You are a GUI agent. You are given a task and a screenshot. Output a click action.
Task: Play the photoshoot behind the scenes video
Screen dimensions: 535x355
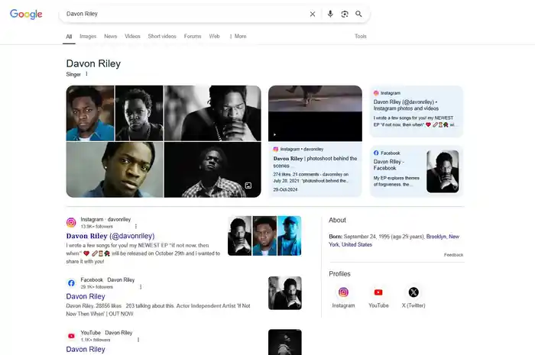[274, 134]
